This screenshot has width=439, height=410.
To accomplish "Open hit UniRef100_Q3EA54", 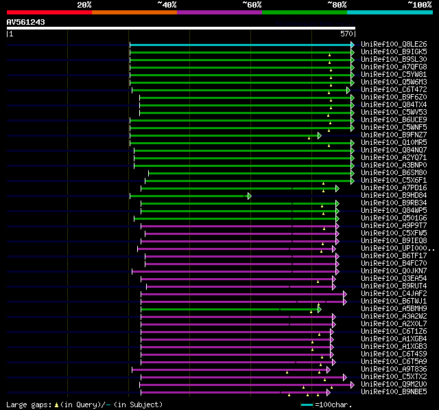I will (394, 279).
